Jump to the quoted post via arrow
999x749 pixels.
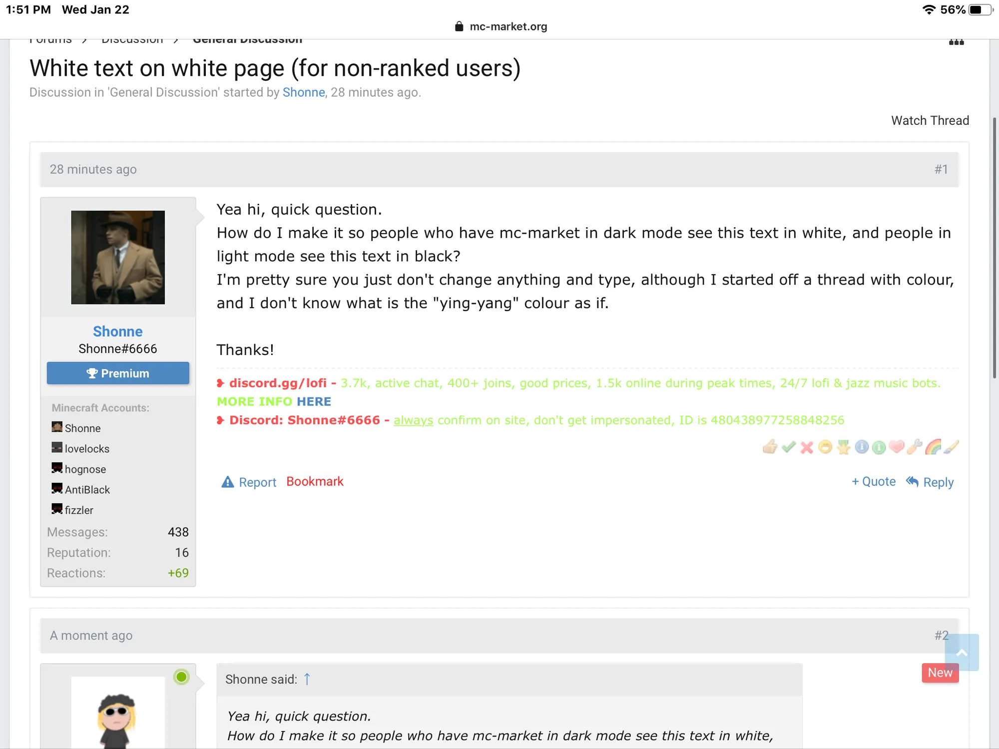click(307, 679)
